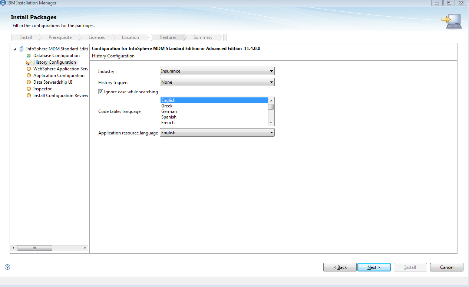Open WebSphere Application Server tree item
Screen dimensions: 469x287
61,69
